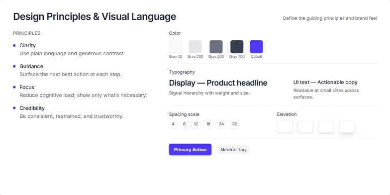Click the Color section label

pyautogui.click(x=175, y=33)
